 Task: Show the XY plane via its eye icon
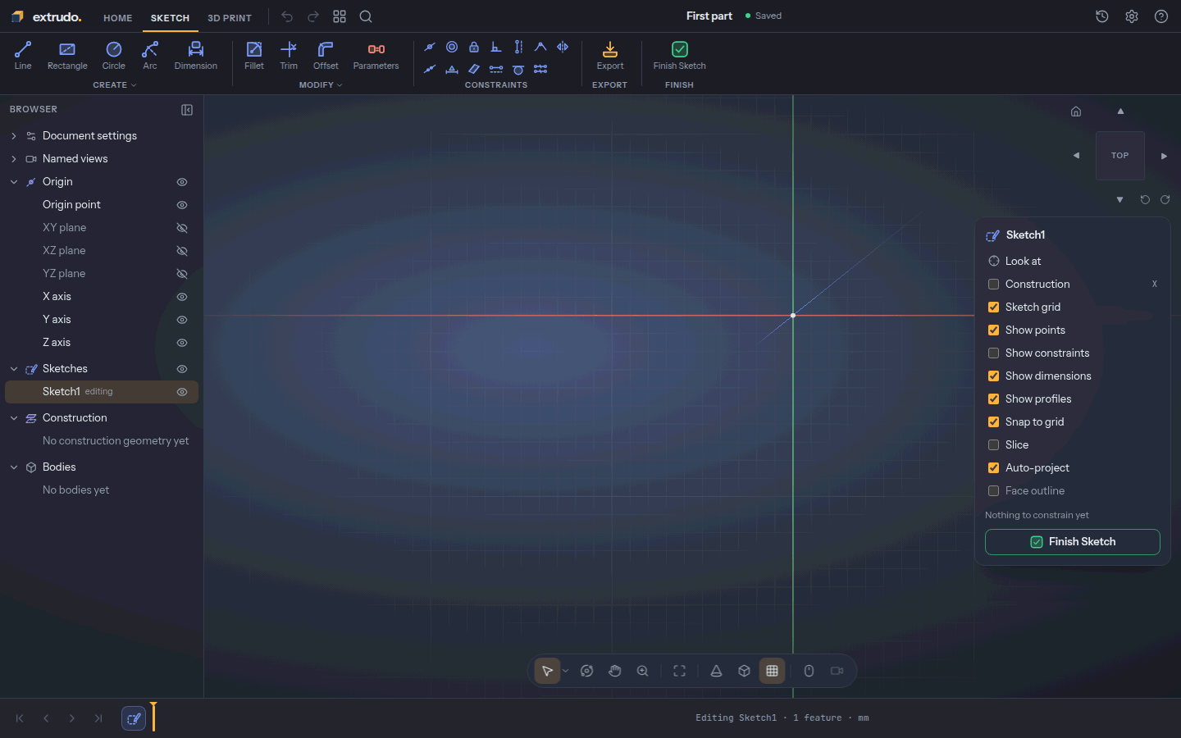coord(182,228)
